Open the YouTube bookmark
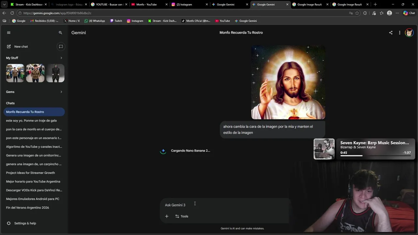Image resolution: width=418 pixels, height=235 pixels. 222,21
